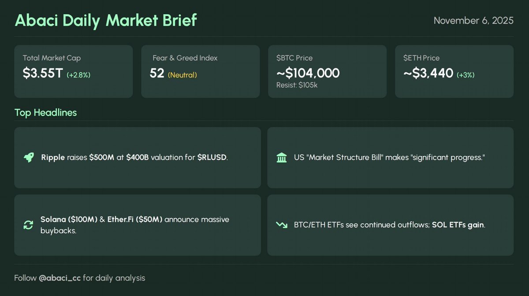Open the $ETH Price card
This screenshot has width=529, height=296.
coord(454,71)
